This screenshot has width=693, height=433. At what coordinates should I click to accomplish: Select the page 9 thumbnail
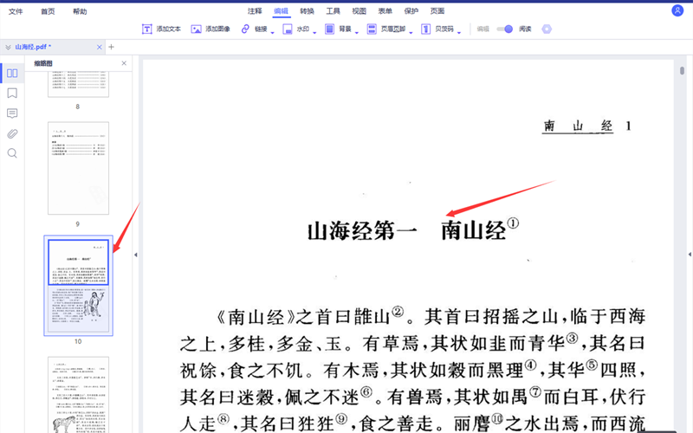point(78,168)
